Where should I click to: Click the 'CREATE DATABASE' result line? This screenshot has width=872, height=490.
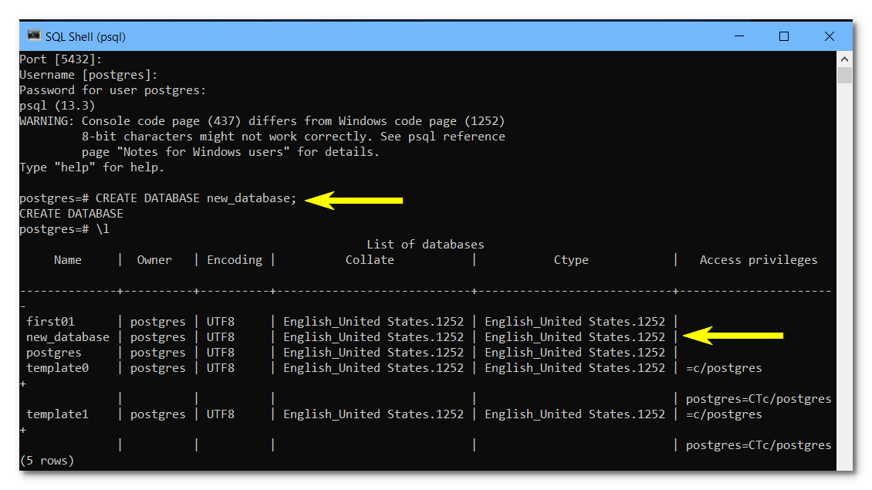[x=71, y=214]
